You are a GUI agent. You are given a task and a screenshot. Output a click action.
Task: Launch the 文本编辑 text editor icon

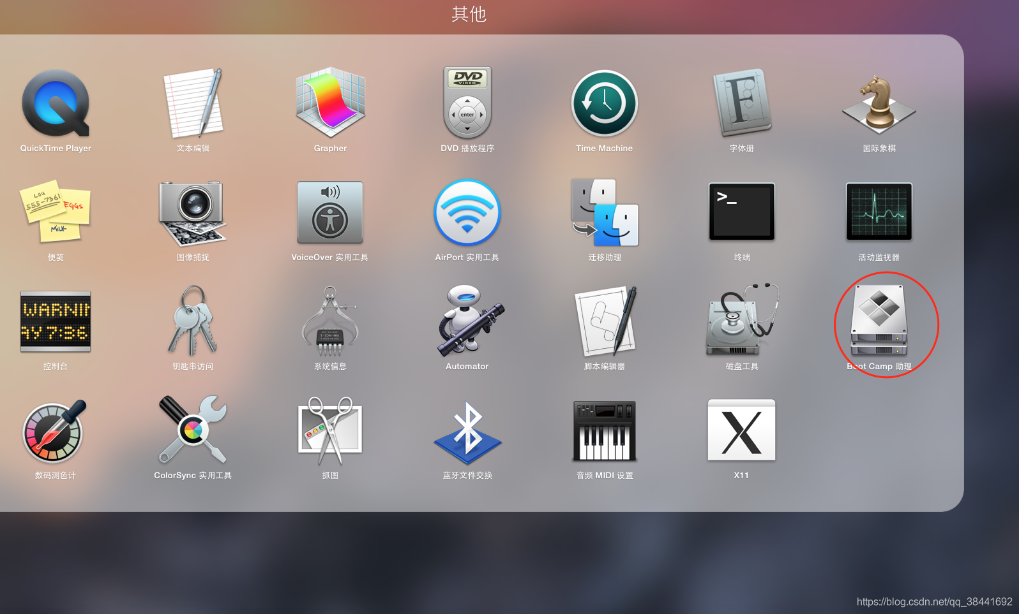click(193, 103)
